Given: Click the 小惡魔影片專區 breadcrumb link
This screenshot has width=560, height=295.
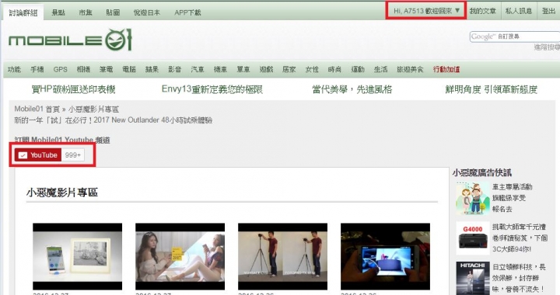Looking at the screenshot, I should [93, 109].
